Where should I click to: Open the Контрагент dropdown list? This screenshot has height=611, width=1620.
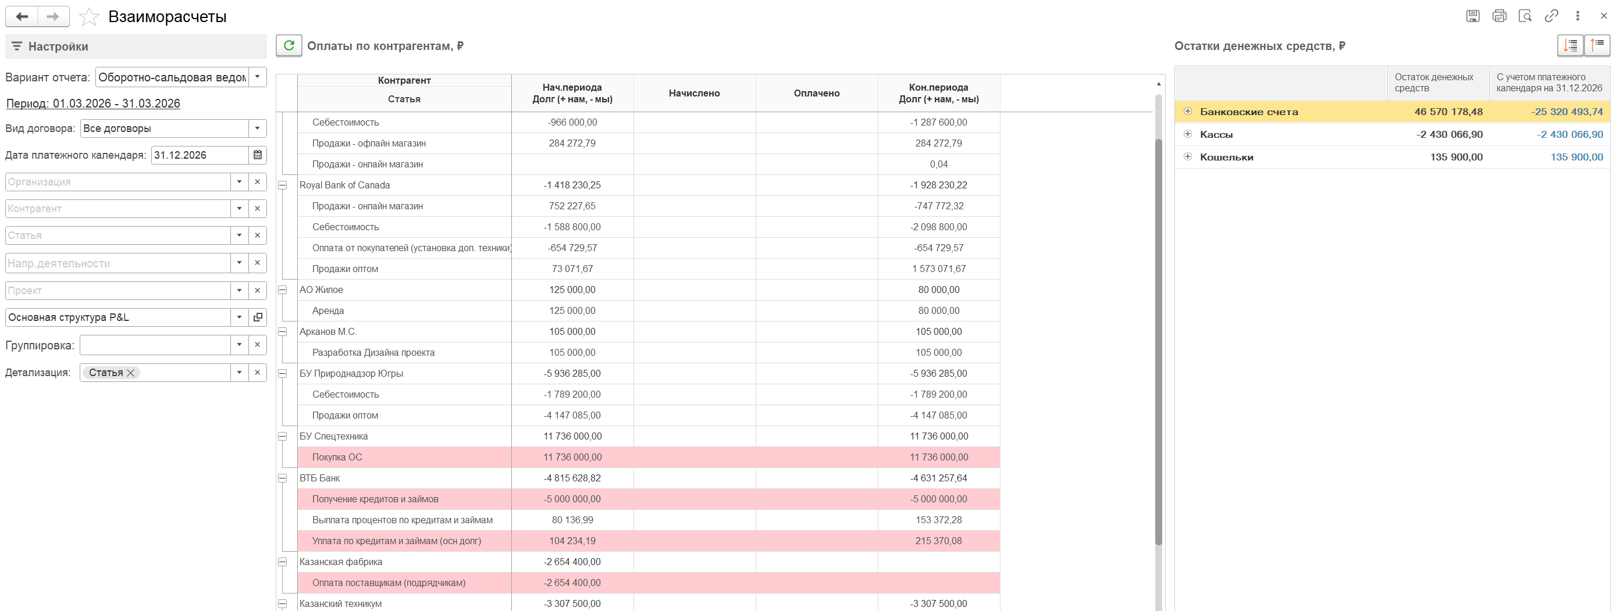point(239,208)
